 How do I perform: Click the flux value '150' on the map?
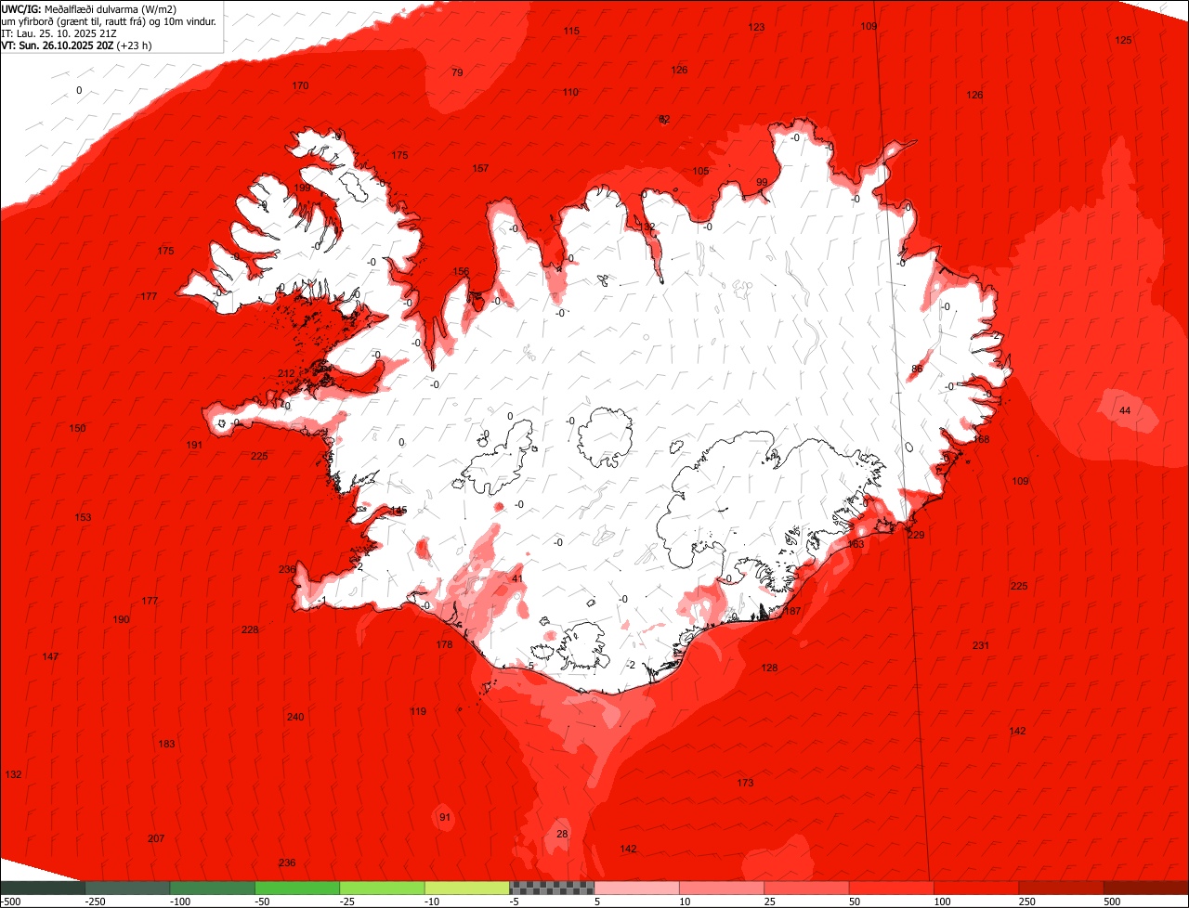coord(77,428)
